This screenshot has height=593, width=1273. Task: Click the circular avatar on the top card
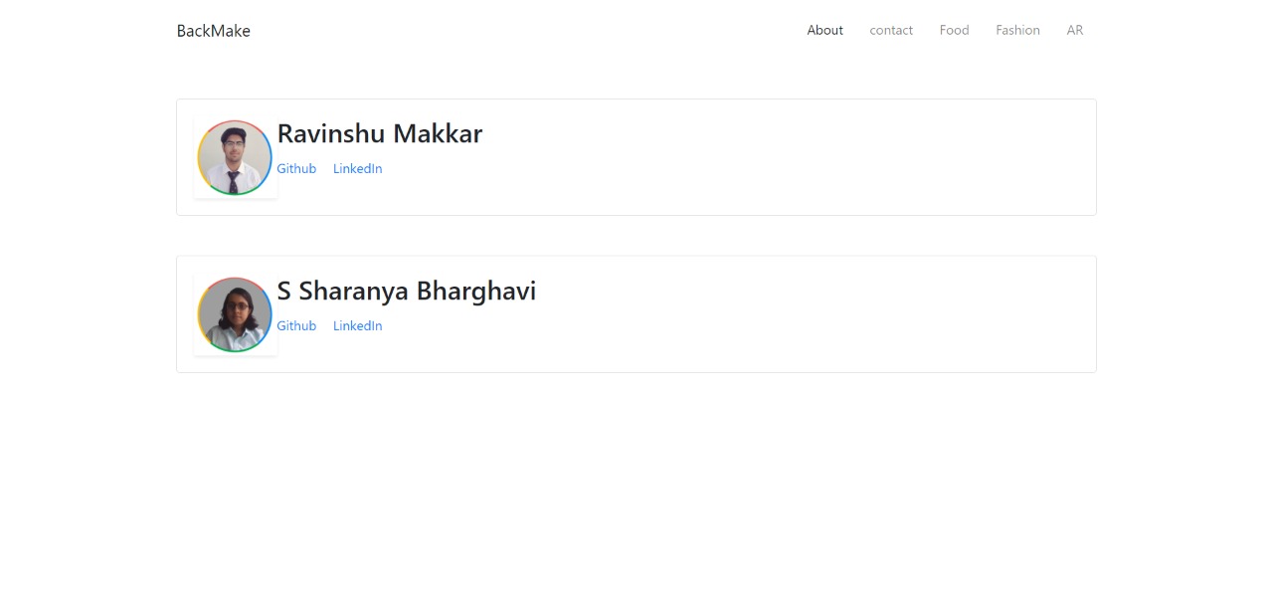pos(235,157)
